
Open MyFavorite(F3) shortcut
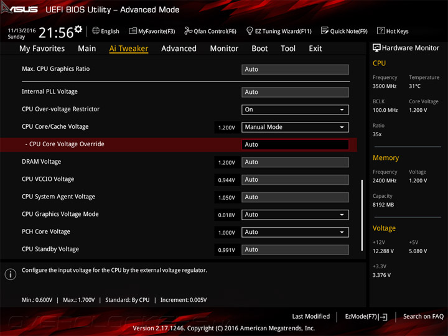pyautogui.click(x=152, y=31)
